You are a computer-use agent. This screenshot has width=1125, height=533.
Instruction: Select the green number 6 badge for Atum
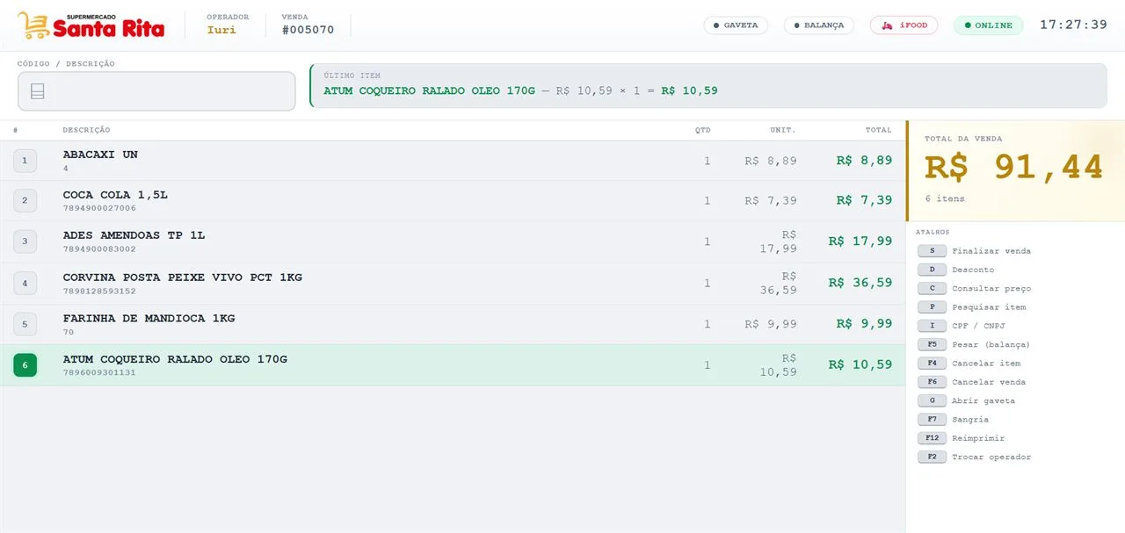[25, 365]
